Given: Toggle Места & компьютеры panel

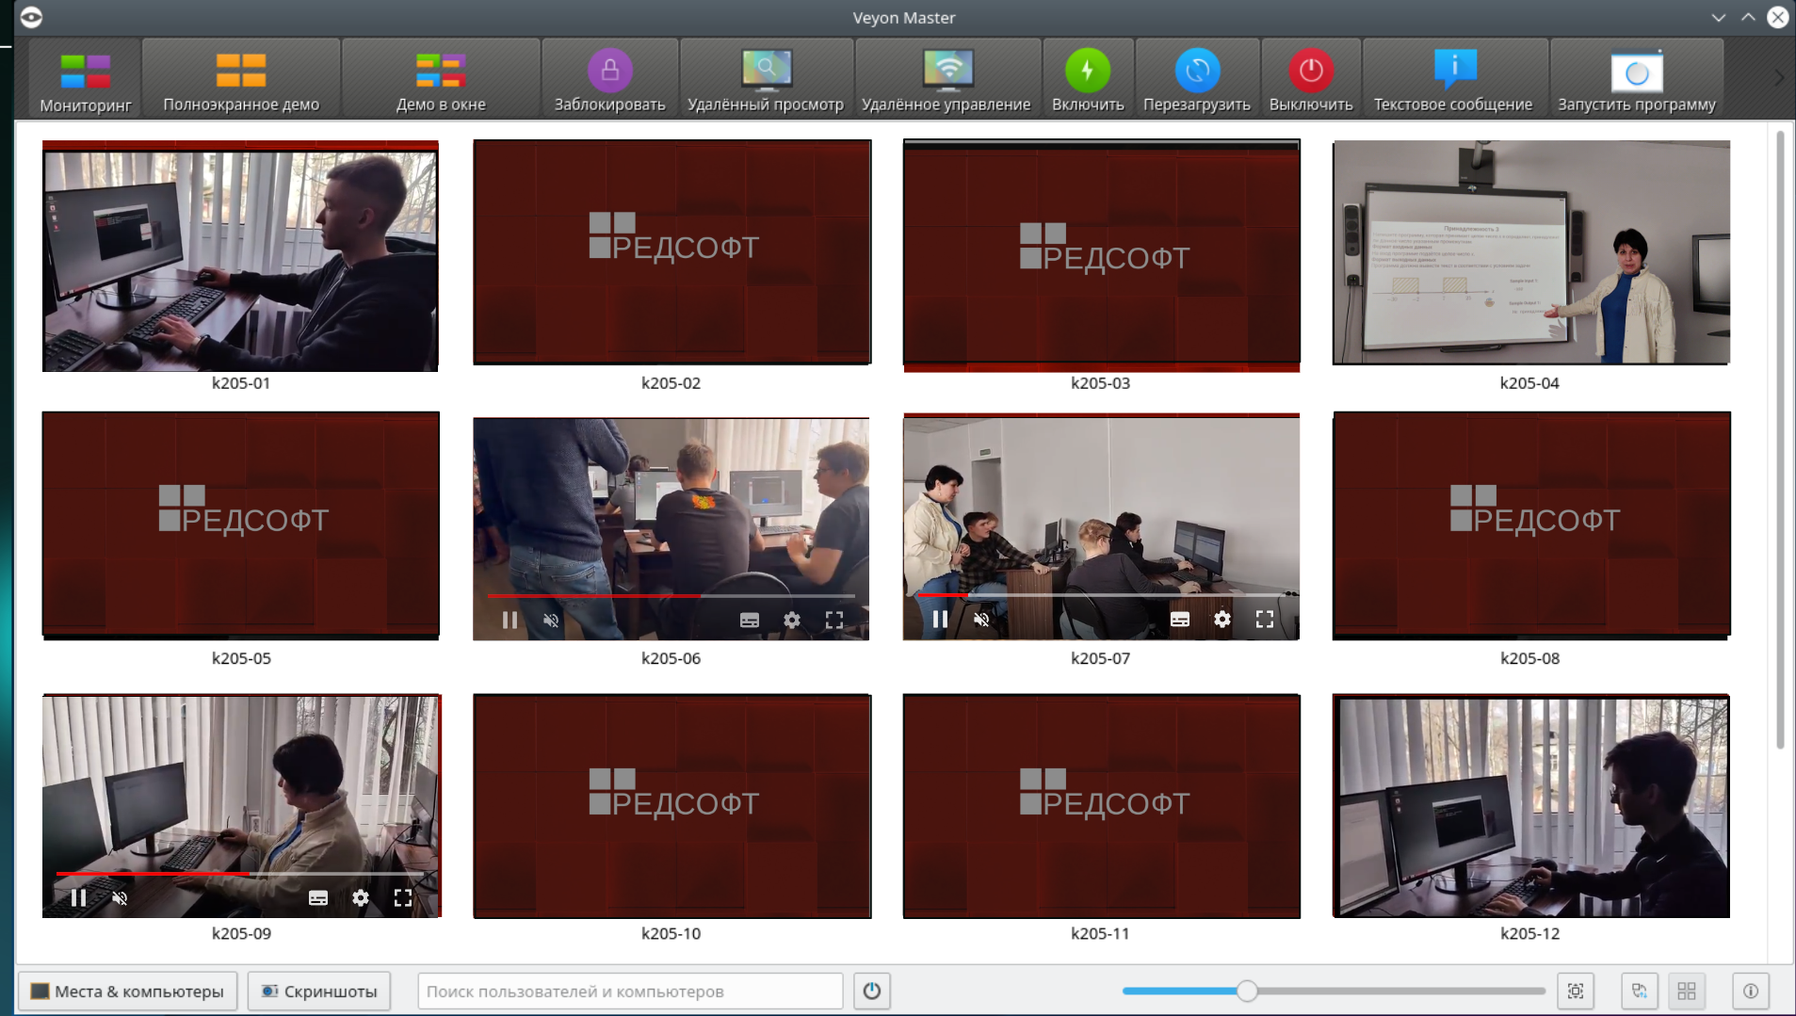Looking at the screenshot, I should tap(128, 991).
